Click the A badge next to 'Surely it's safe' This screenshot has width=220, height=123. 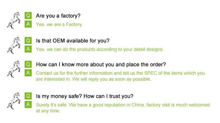click(x=28, y=105)
